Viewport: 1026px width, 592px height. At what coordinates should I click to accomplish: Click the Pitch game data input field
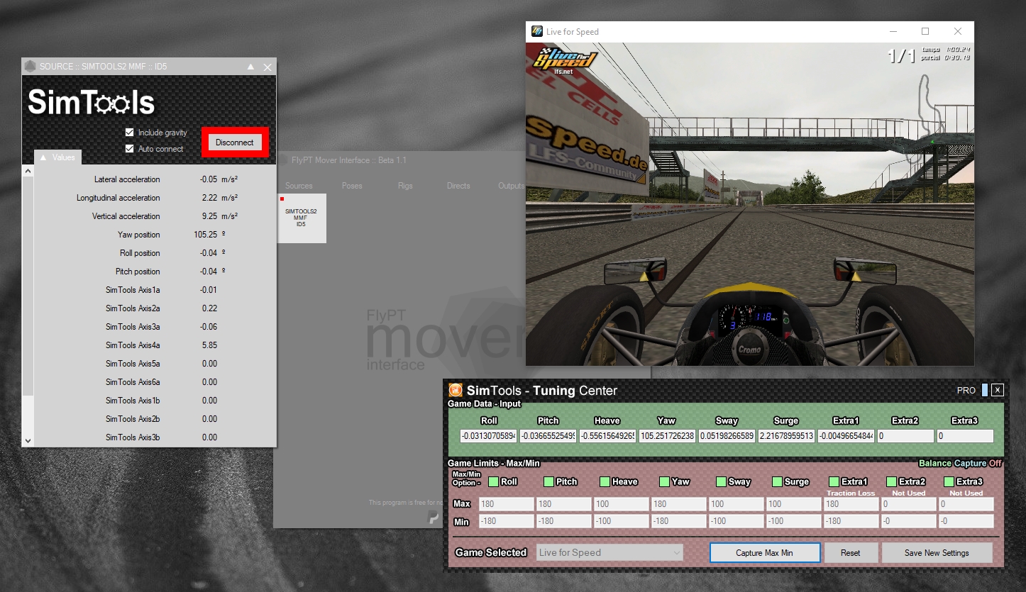(548, 436)
